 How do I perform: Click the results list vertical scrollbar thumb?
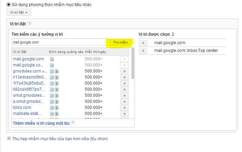(x=133, y=64)
